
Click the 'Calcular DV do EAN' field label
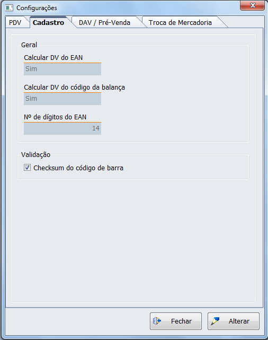coord(53,58)
